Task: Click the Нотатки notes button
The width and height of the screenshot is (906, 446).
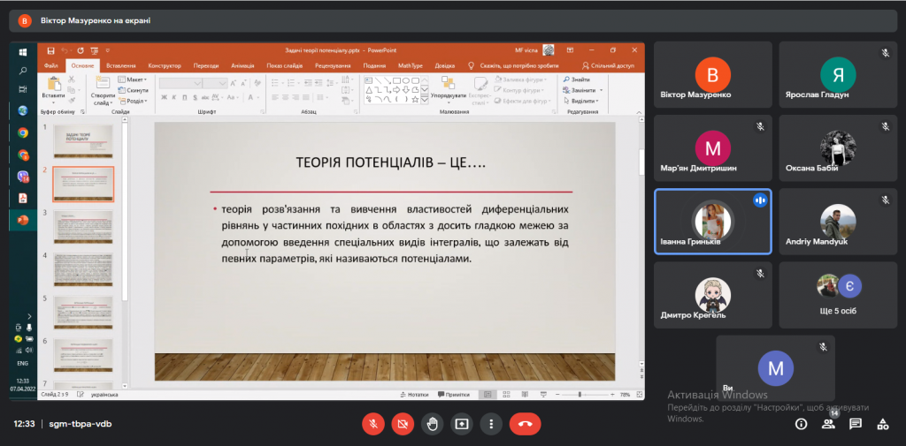Action: [x=414, y=395]
